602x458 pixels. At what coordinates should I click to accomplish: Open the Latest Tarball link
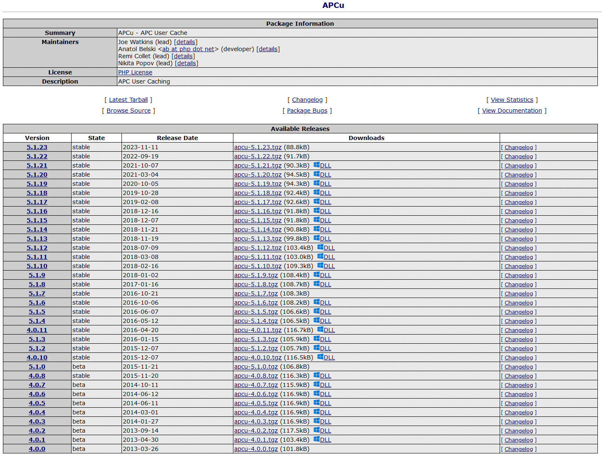128,100
